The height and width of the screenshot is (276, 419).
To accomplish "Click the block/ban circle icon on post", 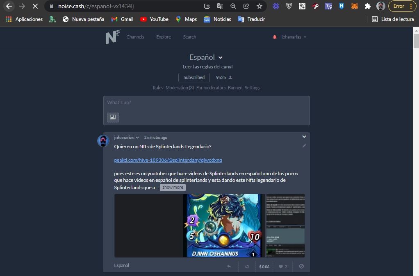I will [x=301, y=267].
